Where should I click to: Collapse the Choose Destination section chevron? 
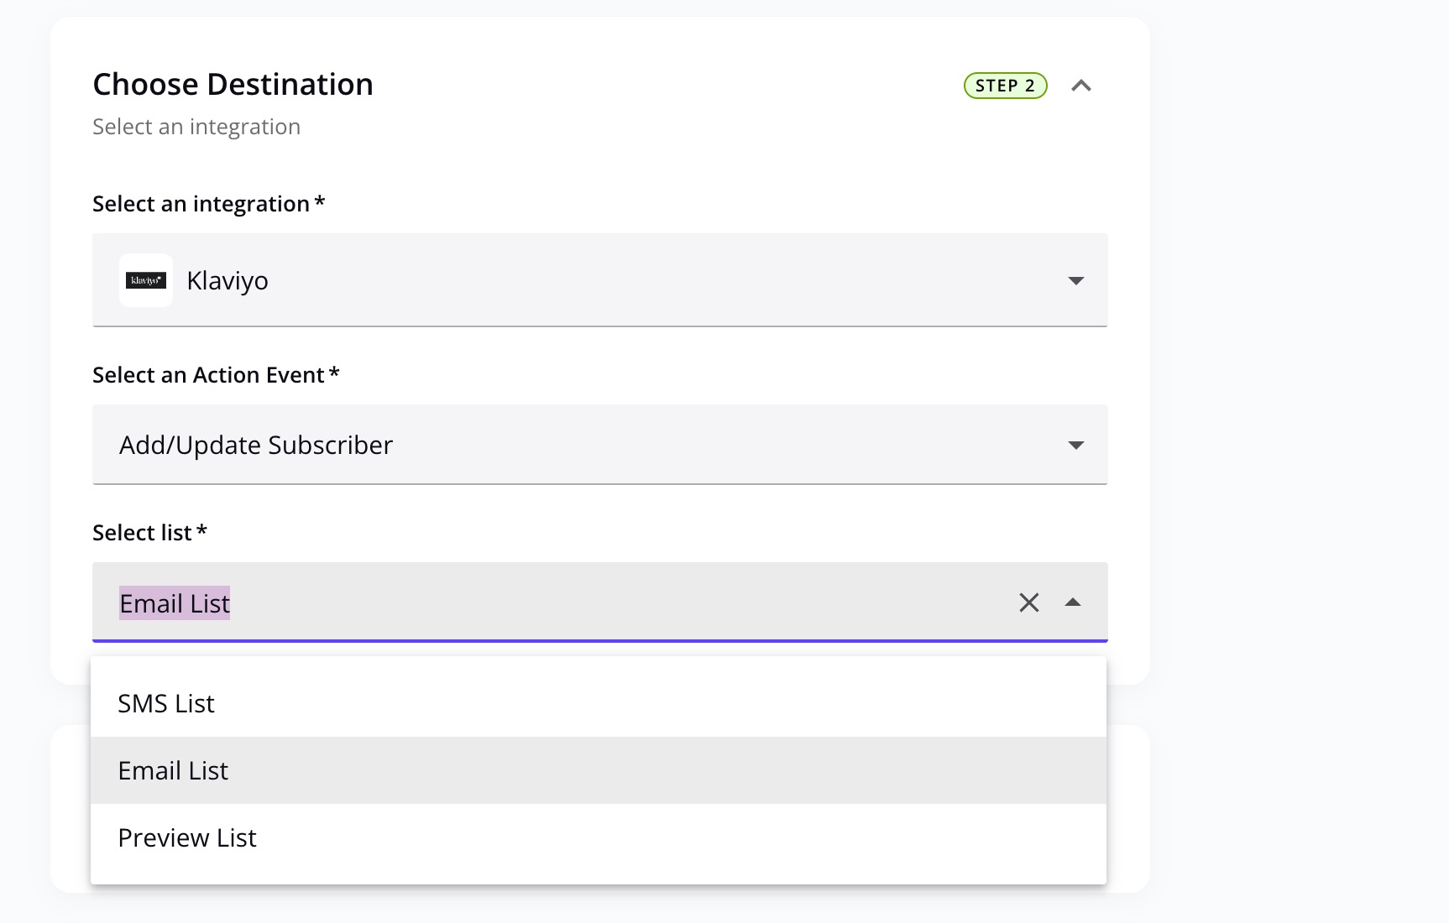pos(1081,86)
